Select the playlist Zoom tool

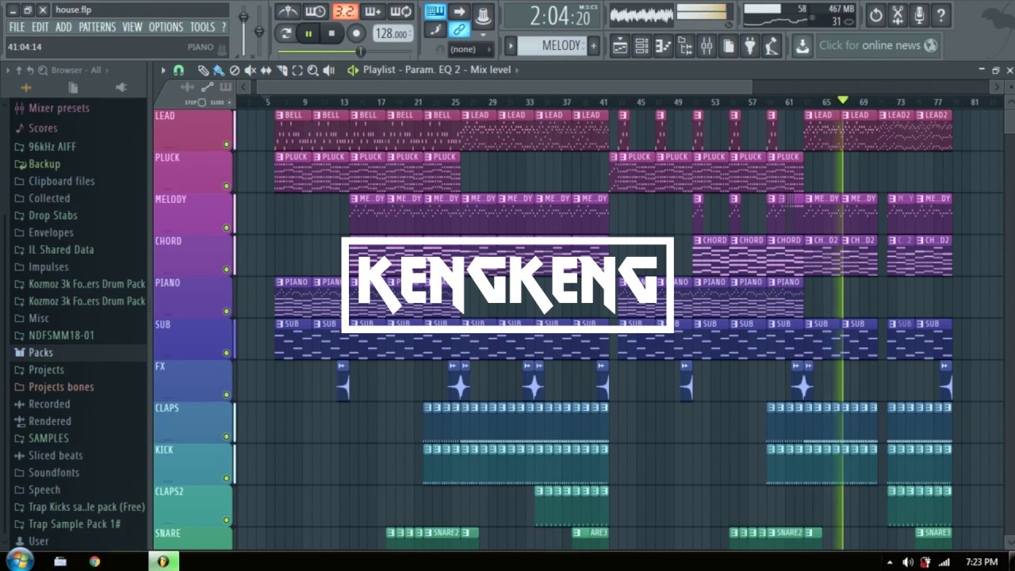coord(313,71)
